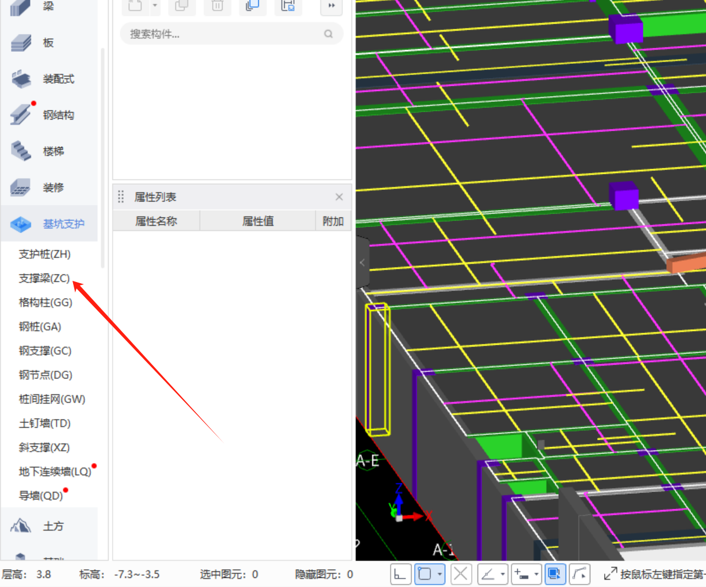This screenshot has height=587, width=706.
Task: Toggle the cross intersection snap icon
Action: 460,574
